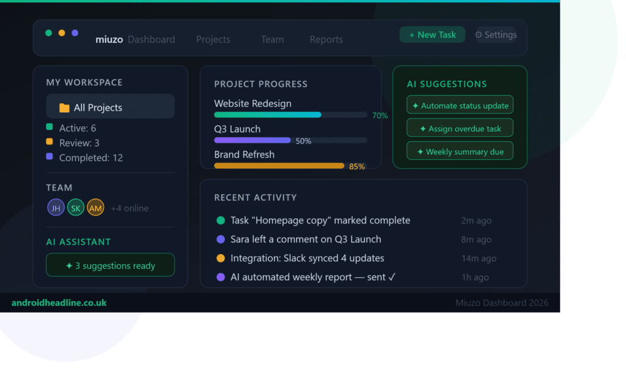This screenshot has height=370, width=626.
Task: Go to the Reports tab
Action: point(326,40)
